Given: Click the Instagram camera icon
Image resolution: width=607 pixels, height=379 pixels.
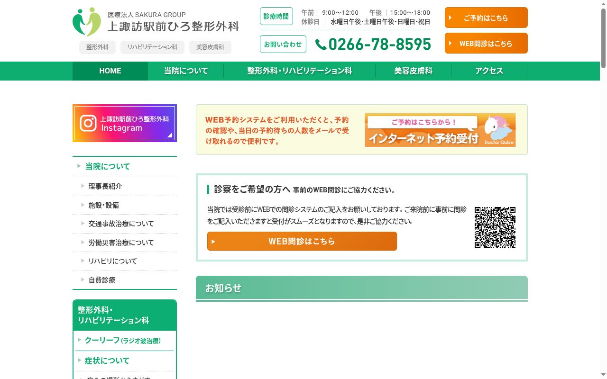Looking at the screenshot, I should point(88,123).
